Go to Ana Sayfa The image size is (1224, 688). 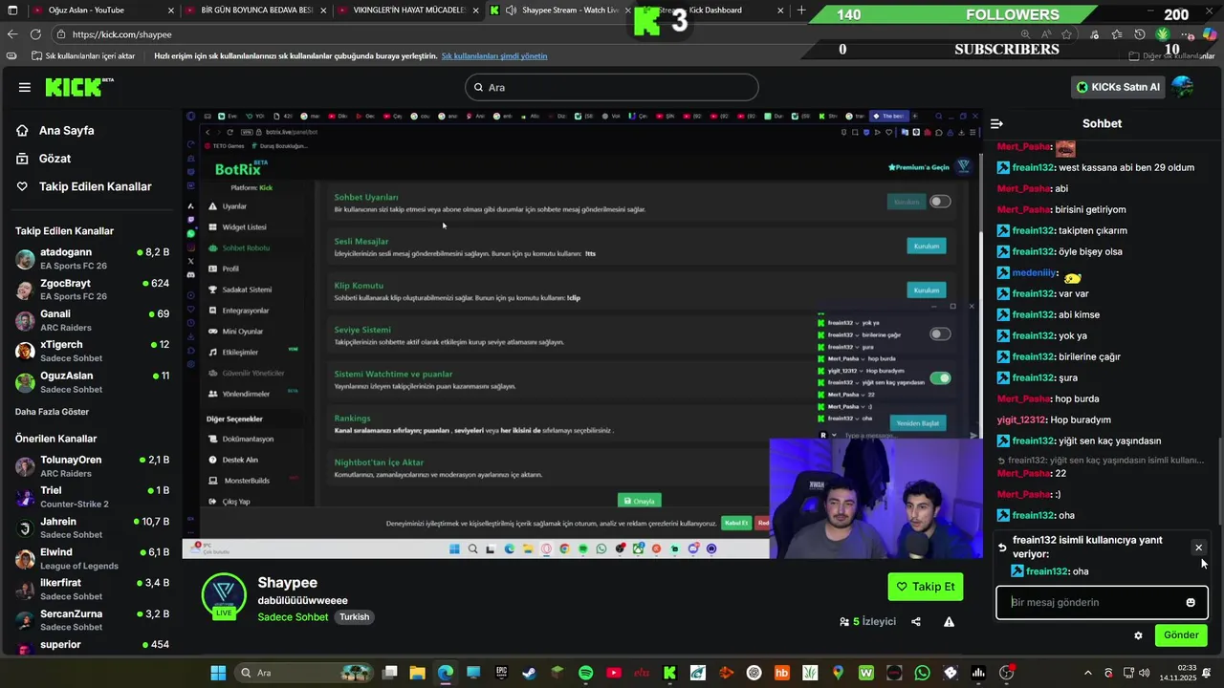click(x=56, y=131)
